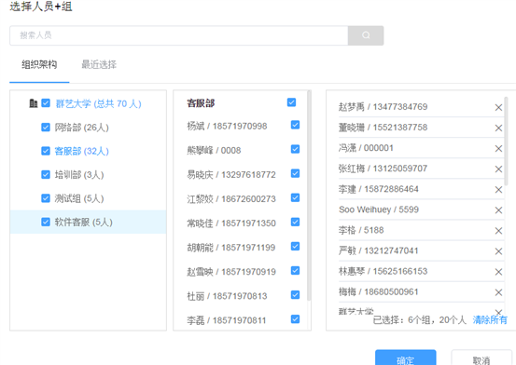Select 群艺大学 (总共 70 人) tree node
The image size is (516, 365).
(98, 103)
